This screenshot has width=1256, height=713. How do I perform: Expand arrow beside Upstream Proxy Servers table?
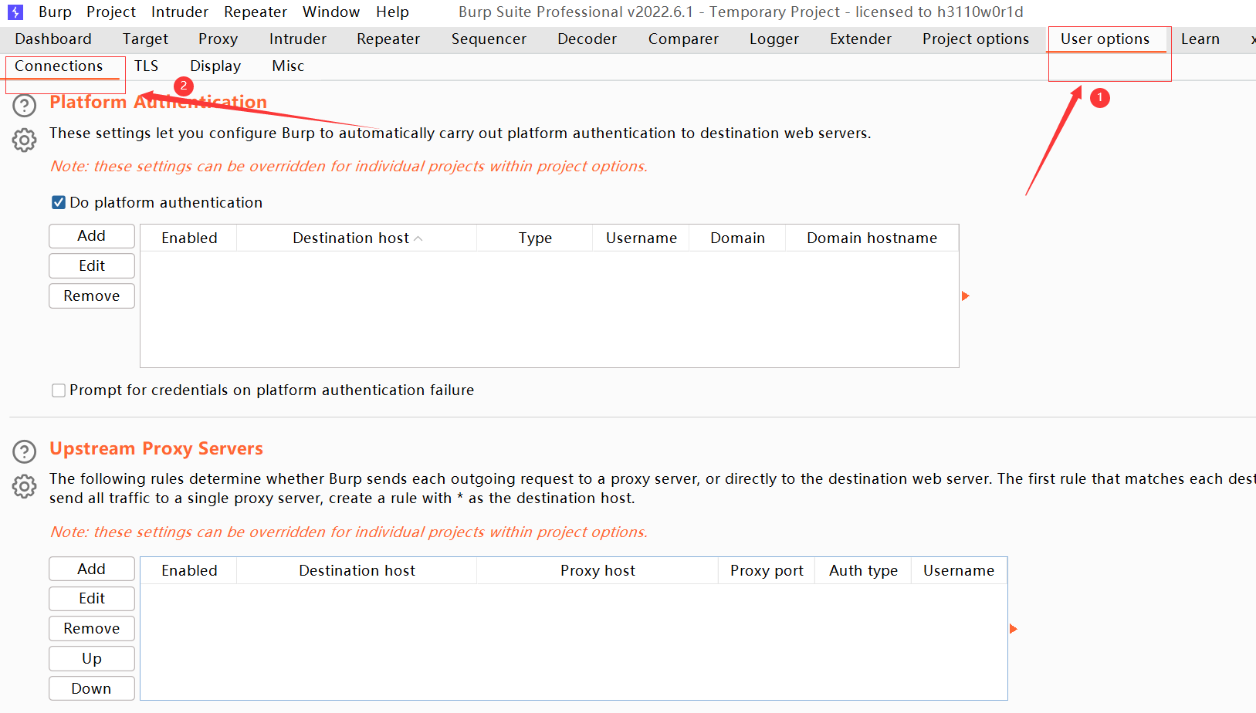point(1014,629)
